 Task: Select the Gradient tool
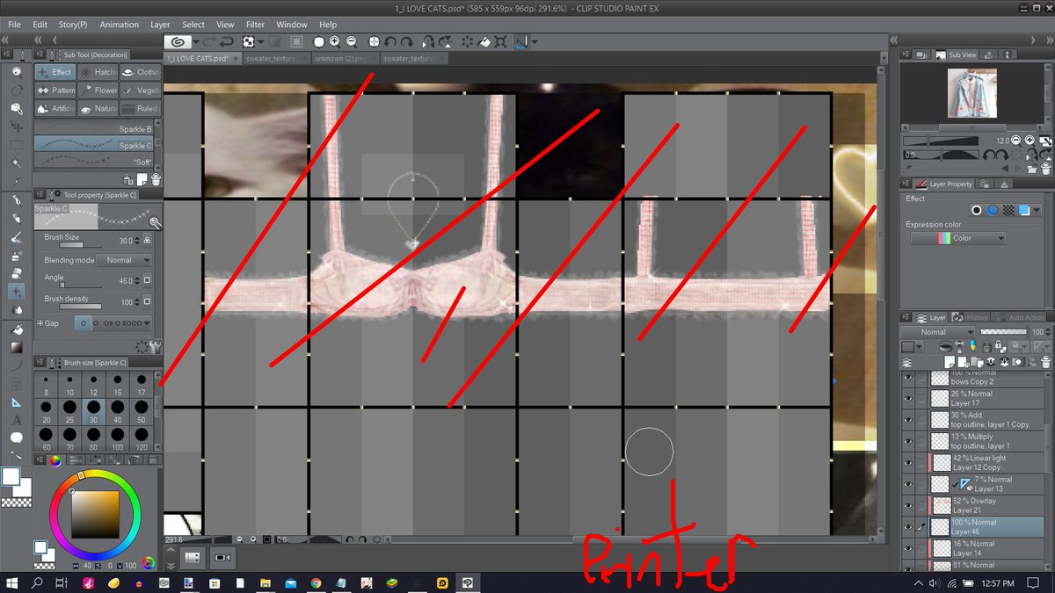point(17,348)
